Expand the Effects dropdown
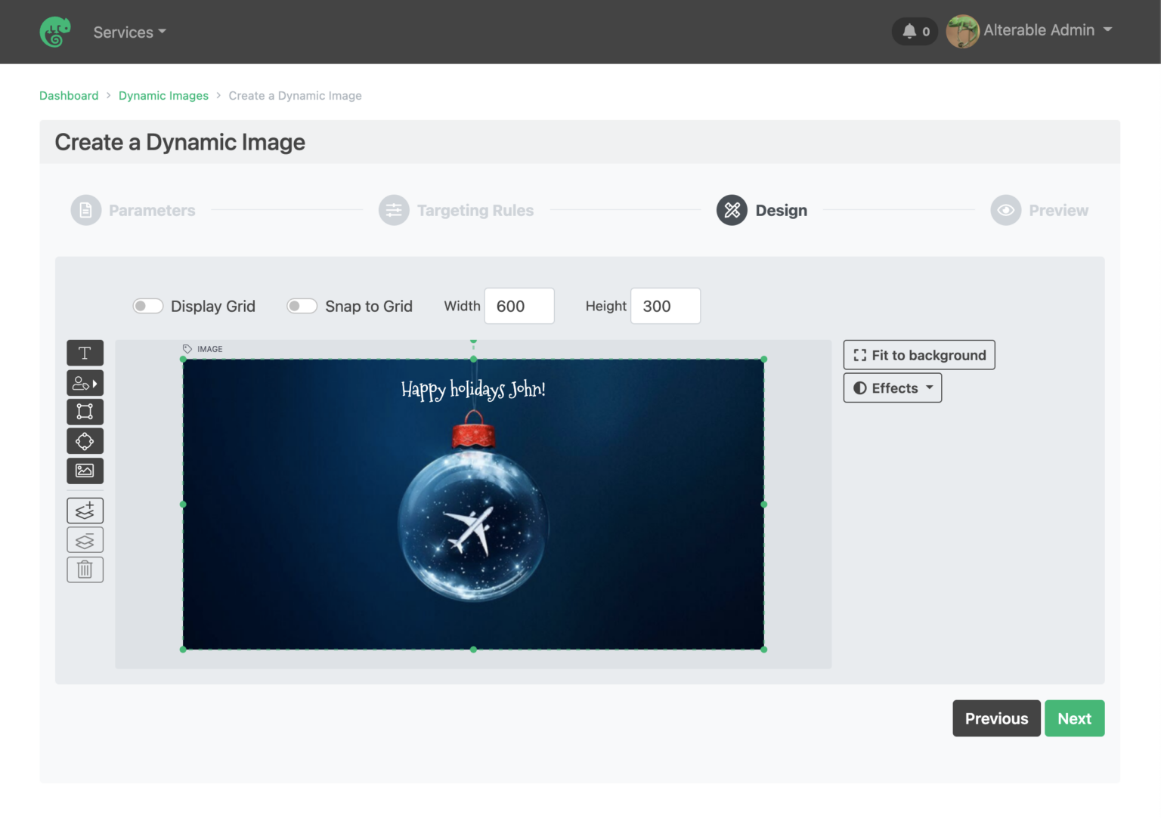1161x818 pixels. [892, 387]
